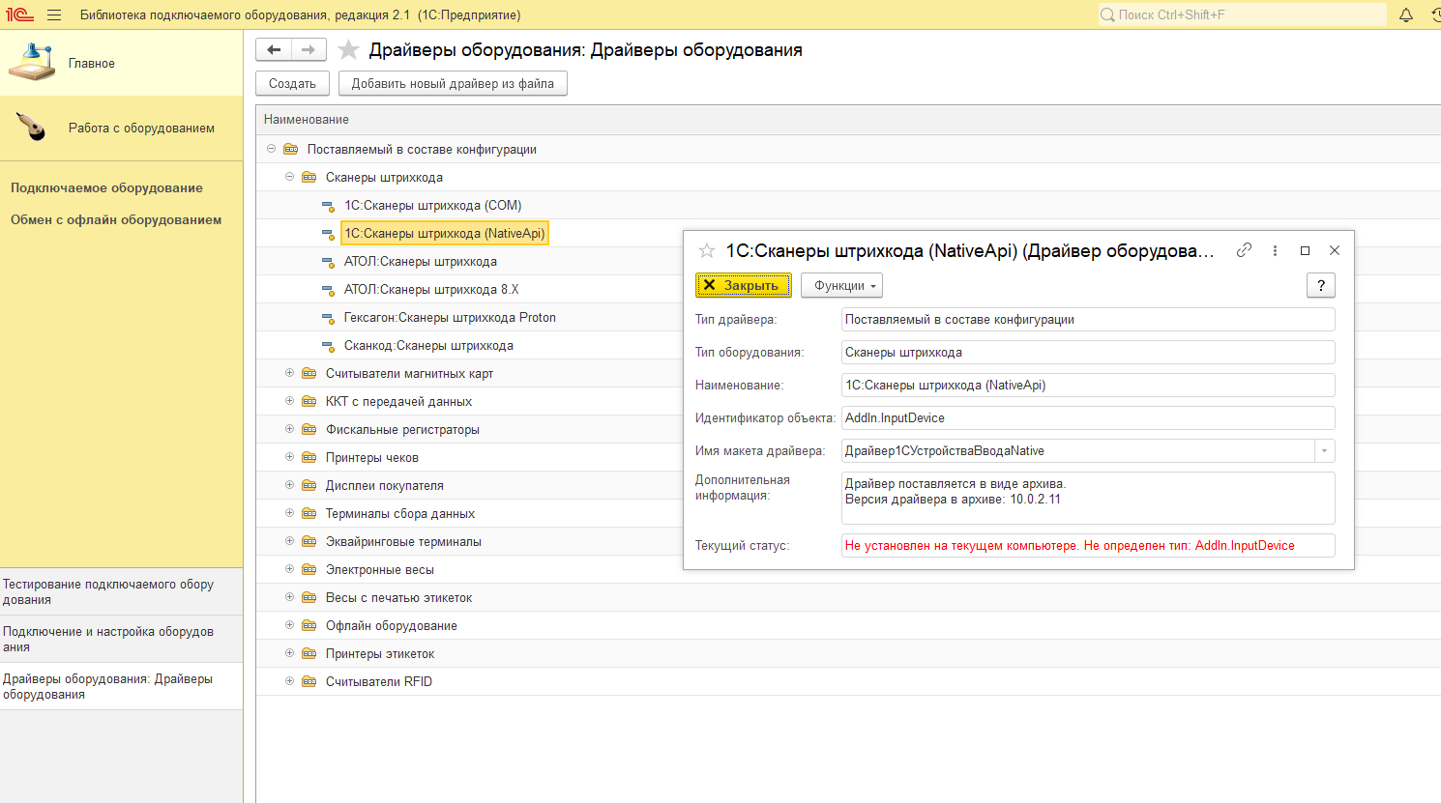This screenshot has height=803, width=1441.
Task: Switch to Драйверы оборудования open-window tab
Action: (x=121, y=686)
